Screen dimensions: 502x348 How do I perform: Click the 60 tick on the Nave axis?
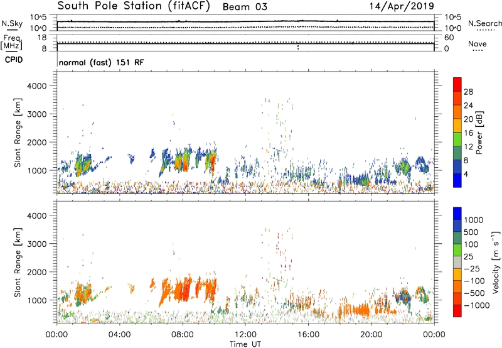click(449, 38)
